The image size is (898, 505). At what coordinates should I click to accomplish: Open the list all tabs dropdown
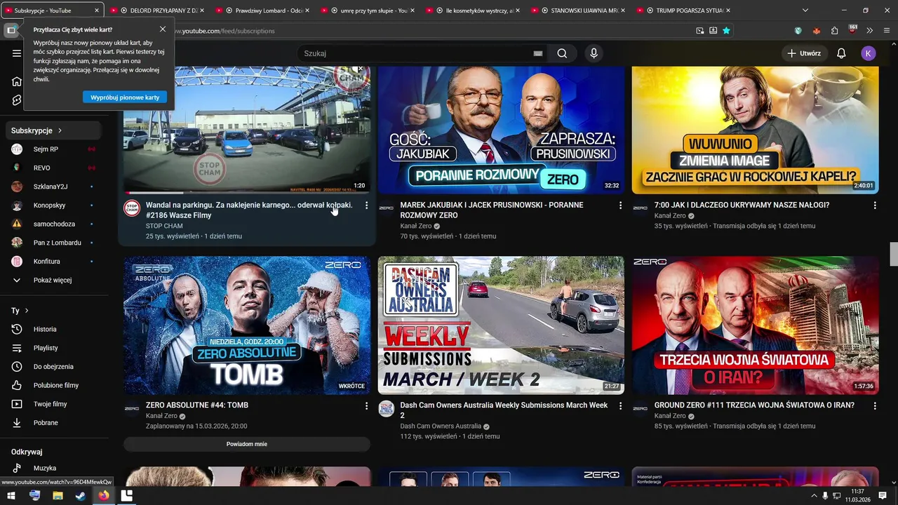click(805, 11)
